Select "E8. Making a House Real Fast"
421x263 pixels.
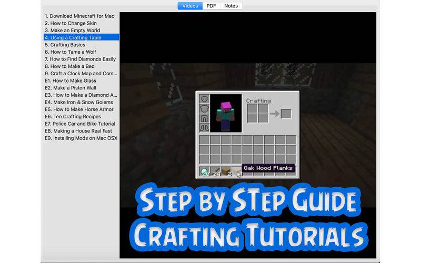click(x=81, y=131)
